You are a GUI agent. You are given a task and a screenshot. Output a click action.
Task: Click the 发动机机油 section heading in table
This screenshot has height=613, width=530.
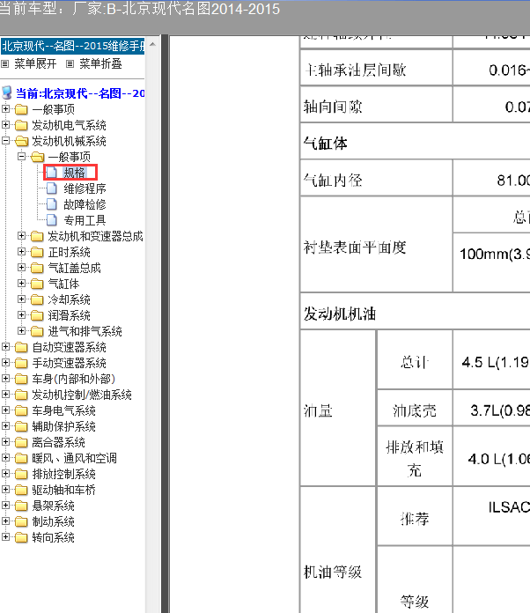click(x=340, y=314)
